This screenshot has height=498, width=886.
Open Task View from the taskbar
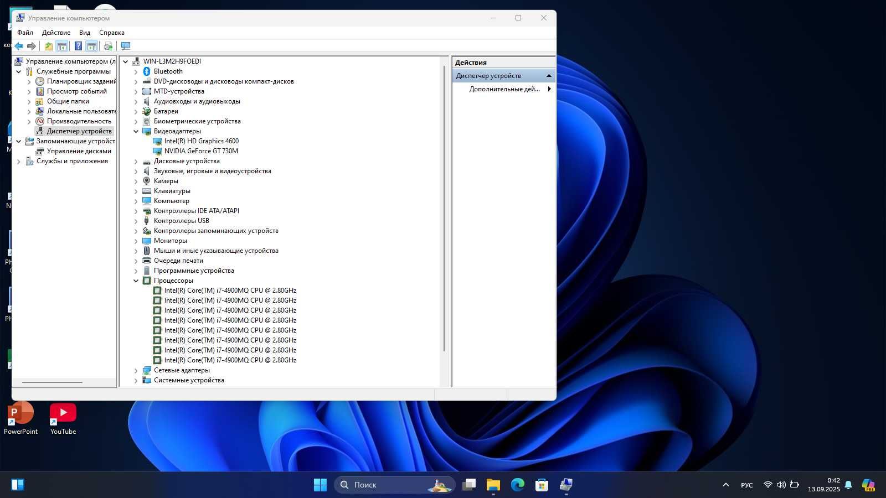pyautogui.click(x=469, y=485)
